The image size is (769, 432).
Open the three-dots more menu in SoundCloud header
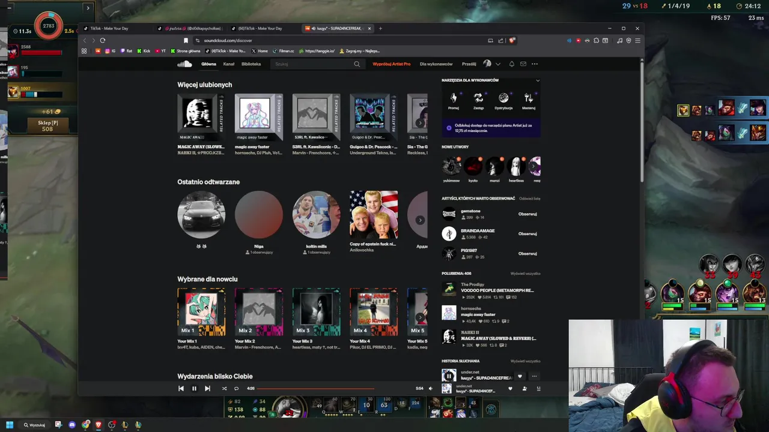pyautogui.click(x=535, y=64)
